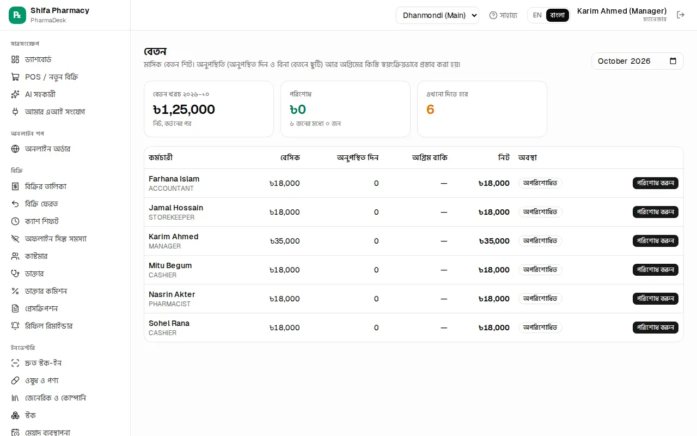Click the দ্রুত স্টক-ইন scanner icon

tap(15, 363)
